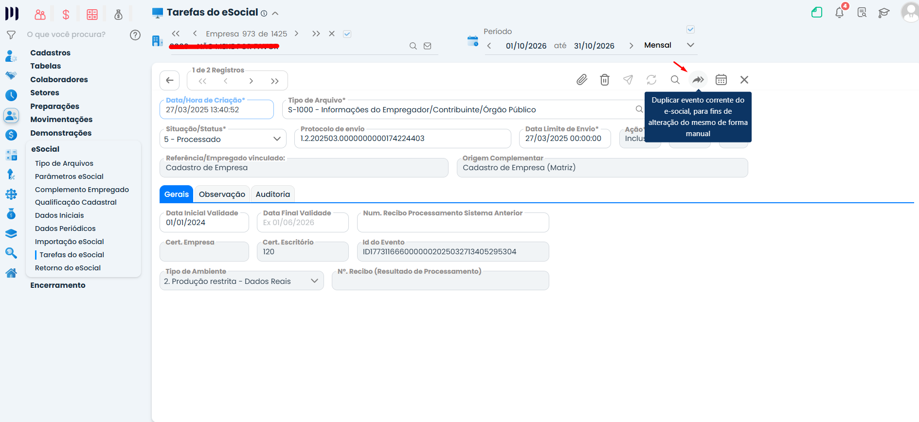
Task: Go to next record in Registros navigator
Action: tap(251, 81)
